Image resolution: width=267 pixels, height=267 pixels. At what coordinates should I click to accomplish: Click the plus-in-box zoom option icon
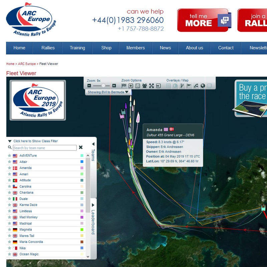pyautogui.click(x=131, y=86)
